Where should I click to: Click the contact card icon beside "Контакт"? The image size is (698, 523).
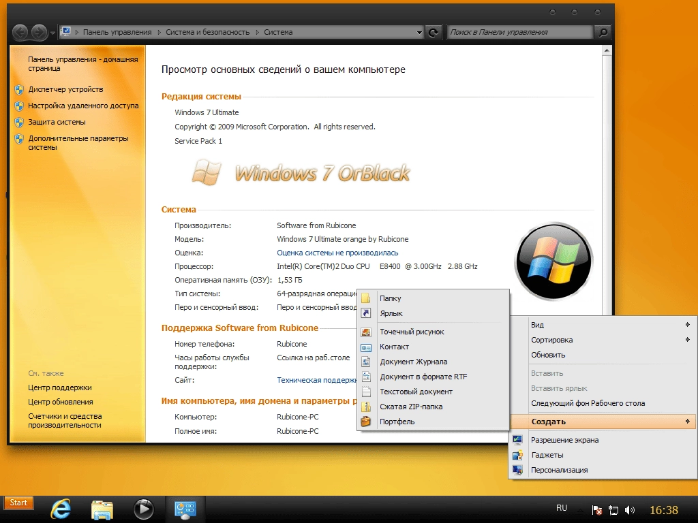pos(366,347)
